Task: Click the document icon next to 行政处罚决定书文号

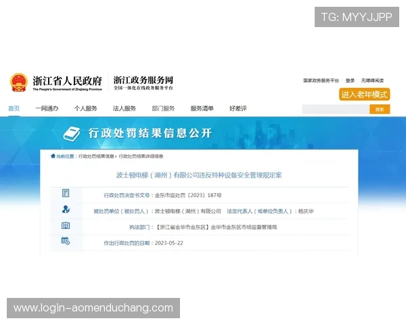Action: pos(66,193)
